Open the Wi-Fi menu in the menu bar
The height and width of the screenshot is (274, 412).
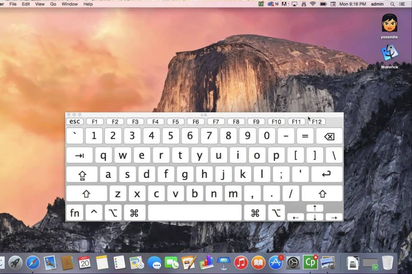(x=312, y=4)
